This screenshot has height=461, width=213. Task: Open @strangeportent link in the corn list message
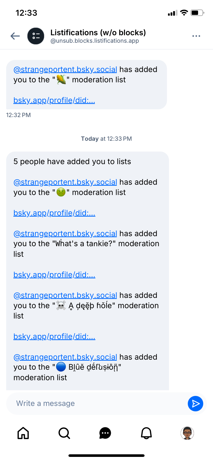pyautogui.click(x=65, y=69)
